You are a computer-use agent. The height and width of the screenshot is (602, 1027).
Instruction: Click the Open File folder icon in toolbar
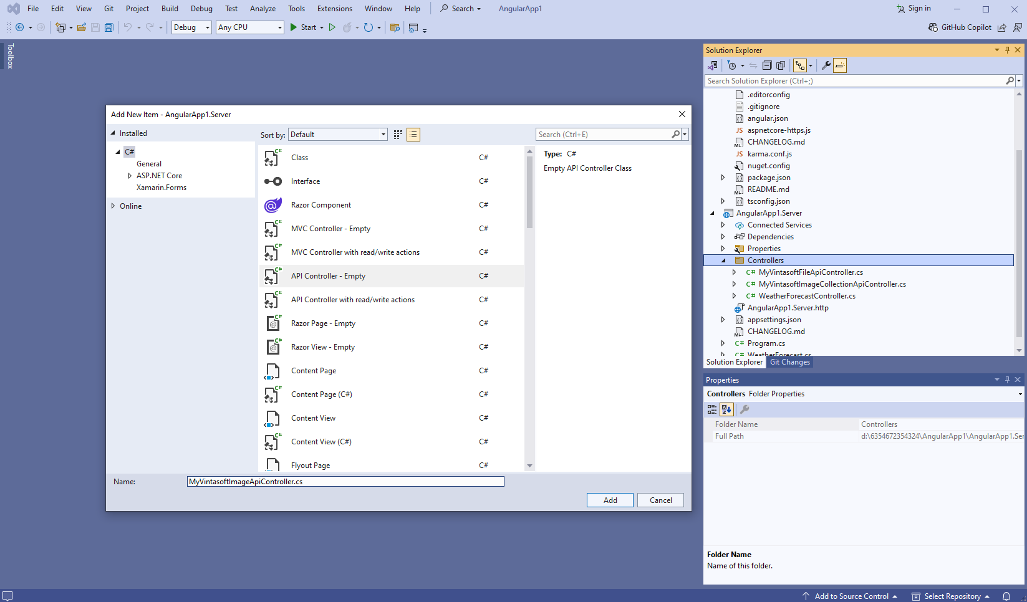tap(82, 27)
